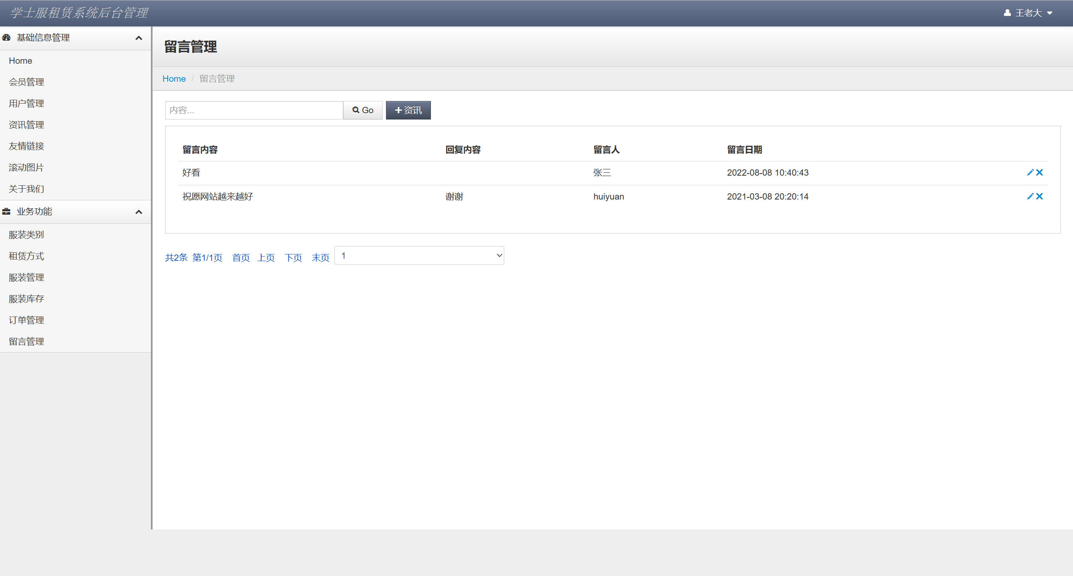Select 订单管理 from sidebar menu

click(x=26, y=320)
